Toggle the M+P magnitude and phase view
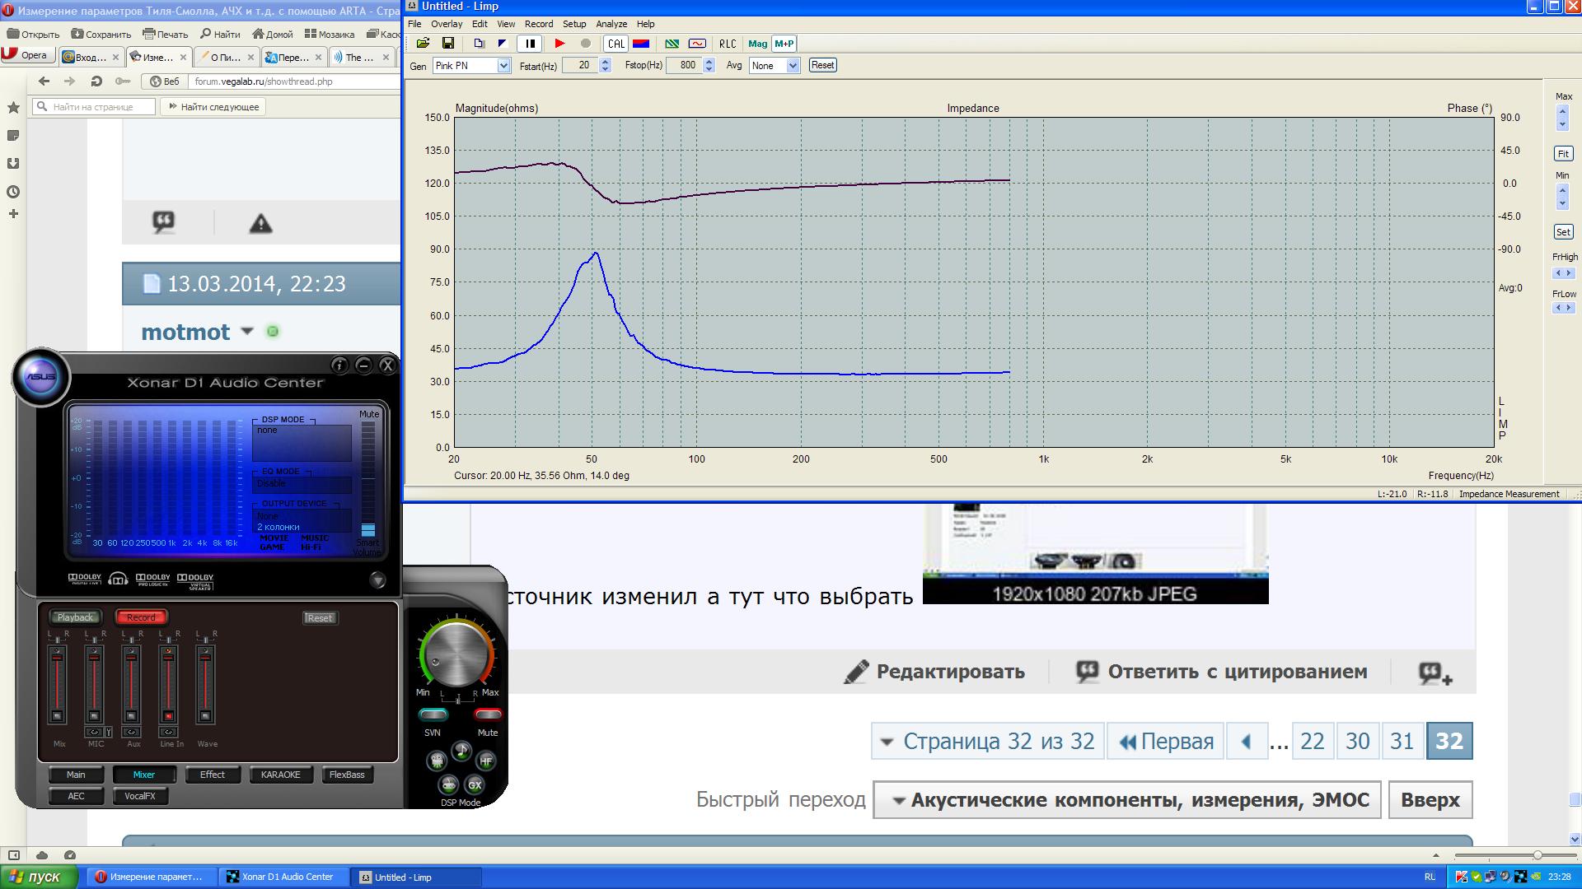The width and height of the screenshot is (1582, 889). (784, 44)
